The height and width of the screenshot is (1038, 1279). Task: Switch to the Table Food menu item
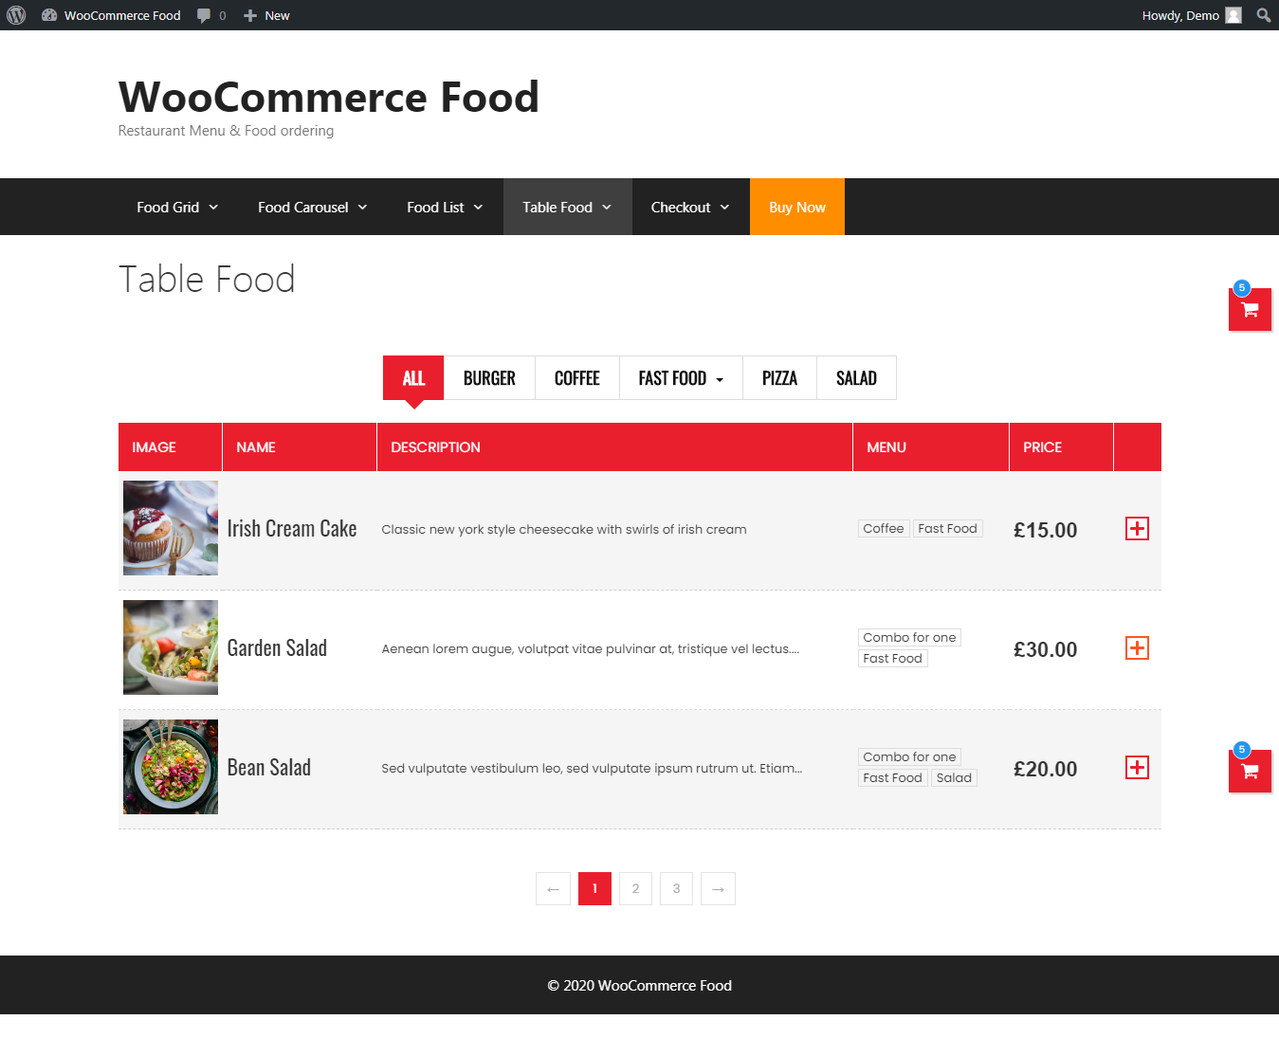pyautogui.click(x=565, y=207)
